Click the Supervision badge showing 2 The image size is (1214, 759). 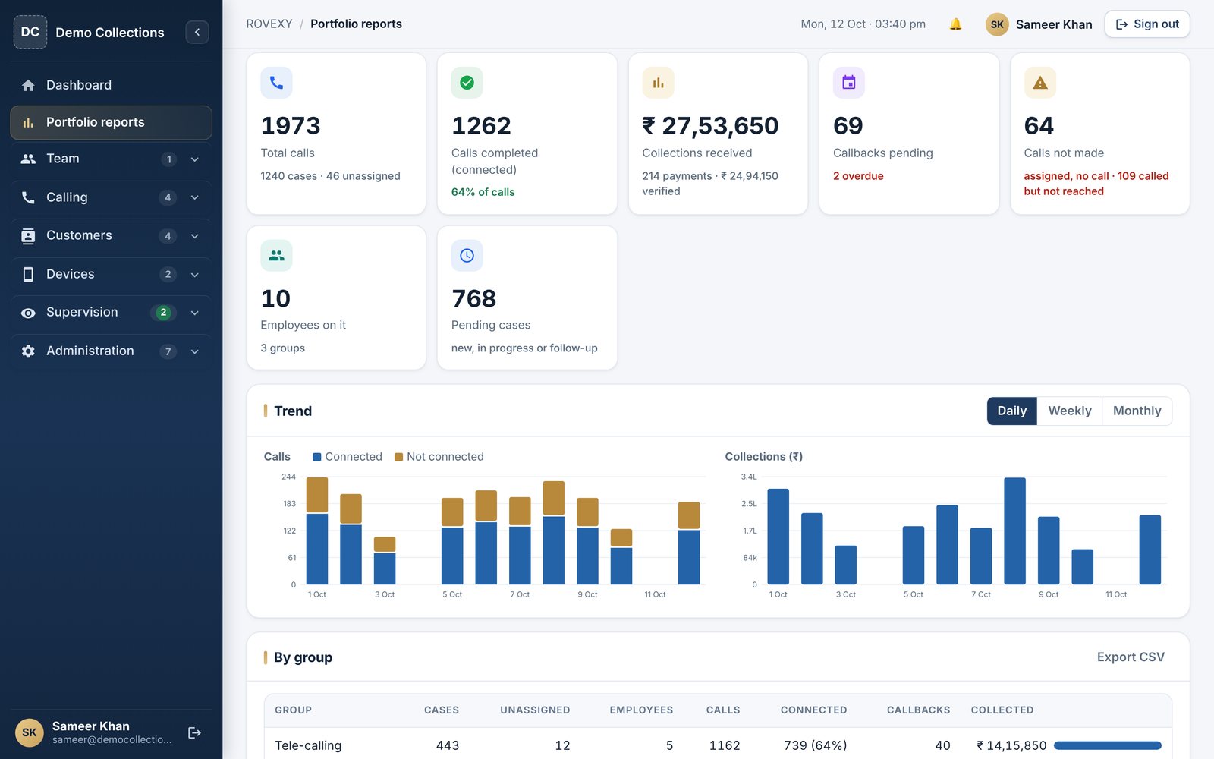163,313
